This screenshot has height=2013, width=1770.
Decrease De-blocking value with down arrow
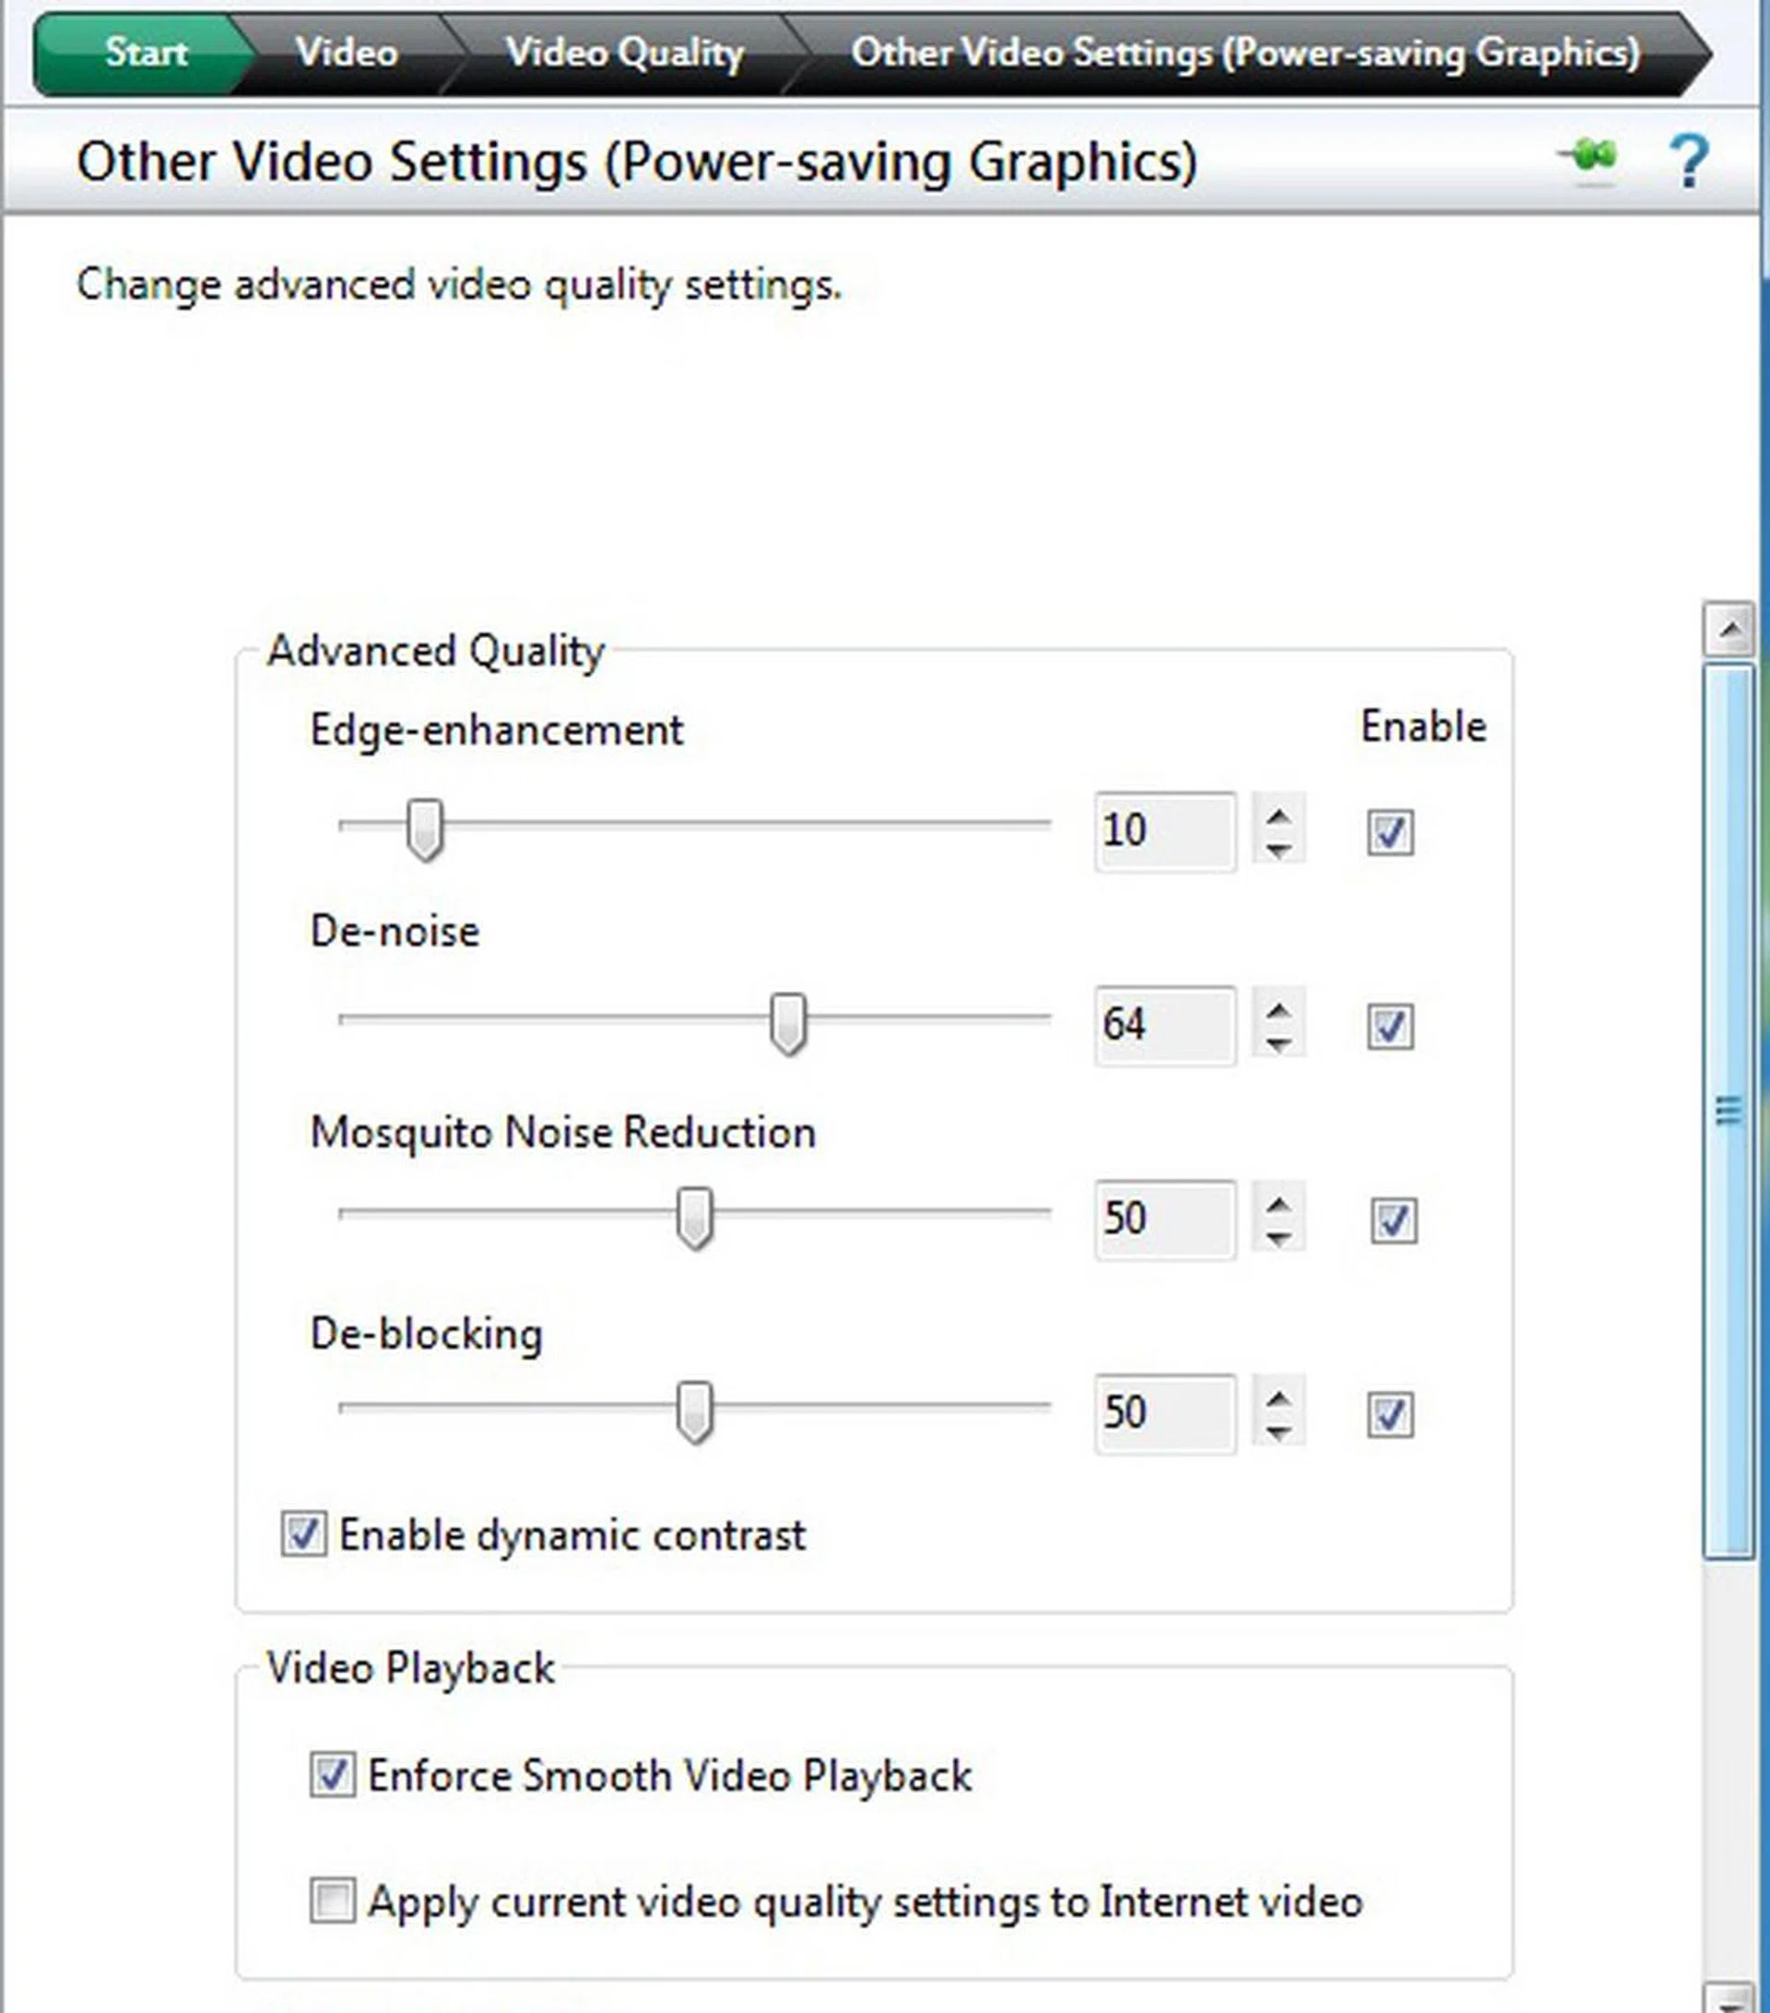point(1279,1432)
